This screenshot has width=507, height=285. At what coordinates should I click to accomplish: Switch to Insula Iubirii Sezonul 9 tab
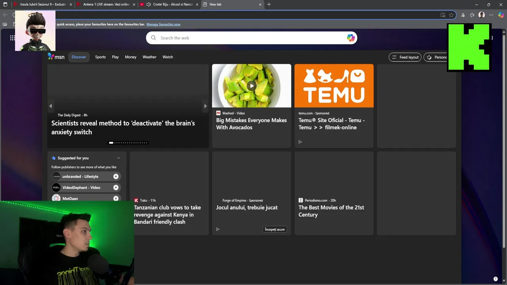[43, 4]
